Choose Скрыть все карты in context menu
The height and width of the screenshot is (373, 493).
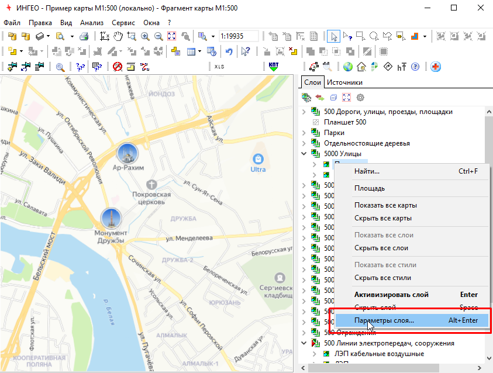pos(412,218)
